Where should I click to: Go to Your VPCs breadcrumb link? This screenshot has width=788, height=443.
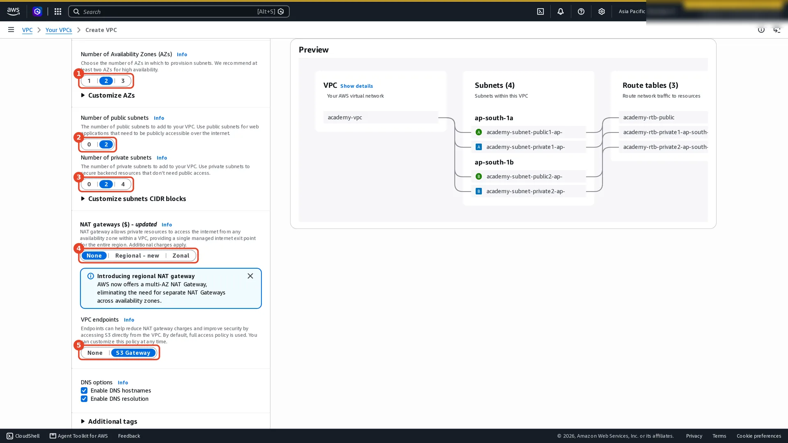point(59,30)
